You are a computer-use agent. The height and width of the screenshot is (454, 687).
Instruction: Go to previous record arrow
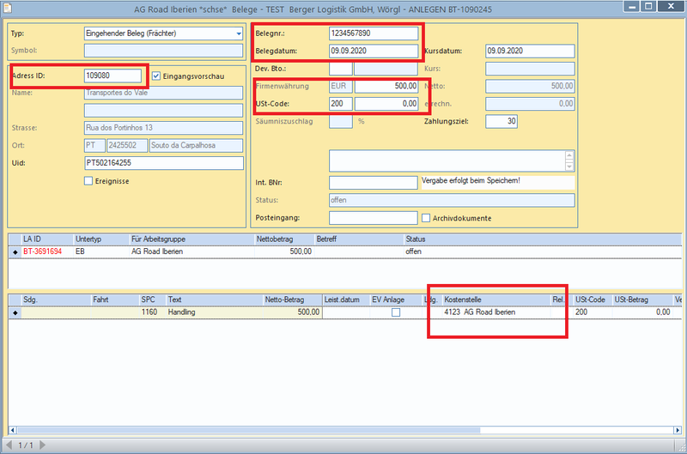[9, 445]
